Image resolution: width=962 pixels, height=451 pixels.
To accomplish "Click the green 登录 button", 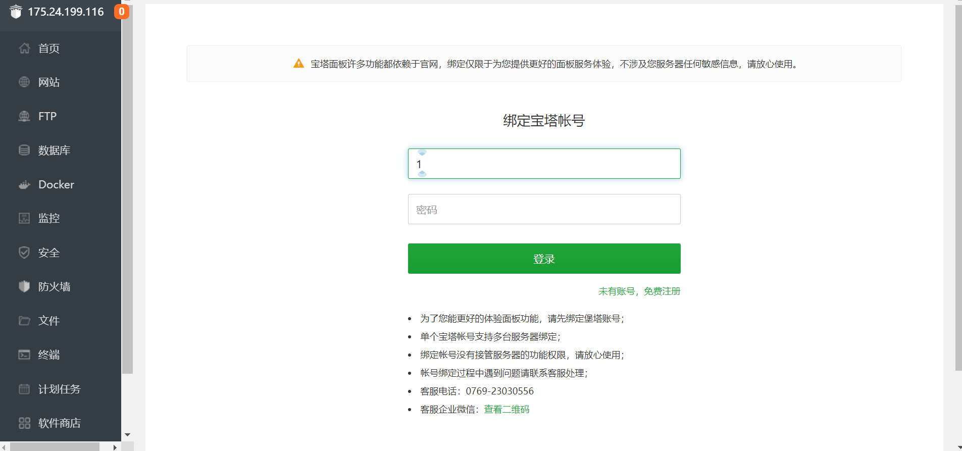I will pos(544,259).
